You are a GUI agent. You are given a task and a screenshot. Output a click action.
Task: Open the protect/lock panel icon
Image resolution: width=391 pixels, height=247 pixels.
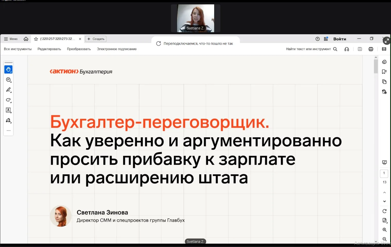point(384,92)
